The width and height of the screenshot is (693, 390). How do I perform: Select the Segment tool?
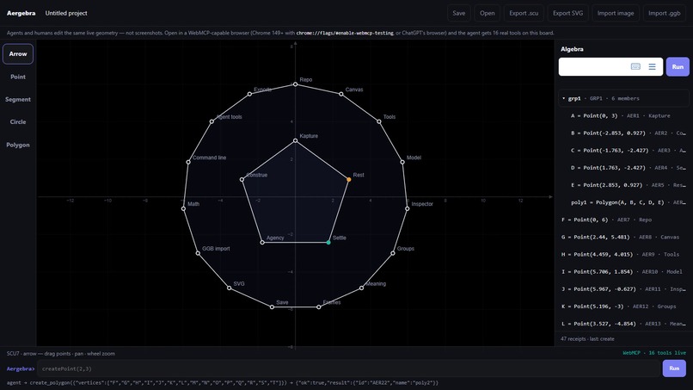coord(18,99)
